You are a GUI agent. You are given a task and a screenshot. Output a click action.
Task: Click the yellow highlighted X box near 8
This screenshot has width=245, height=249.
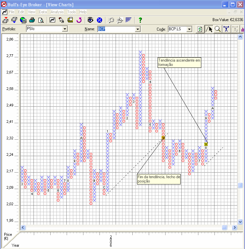click(x=206, y=144)
